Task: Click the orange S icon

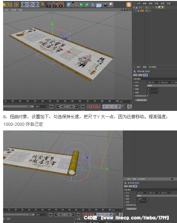Action: coord(129,5)
